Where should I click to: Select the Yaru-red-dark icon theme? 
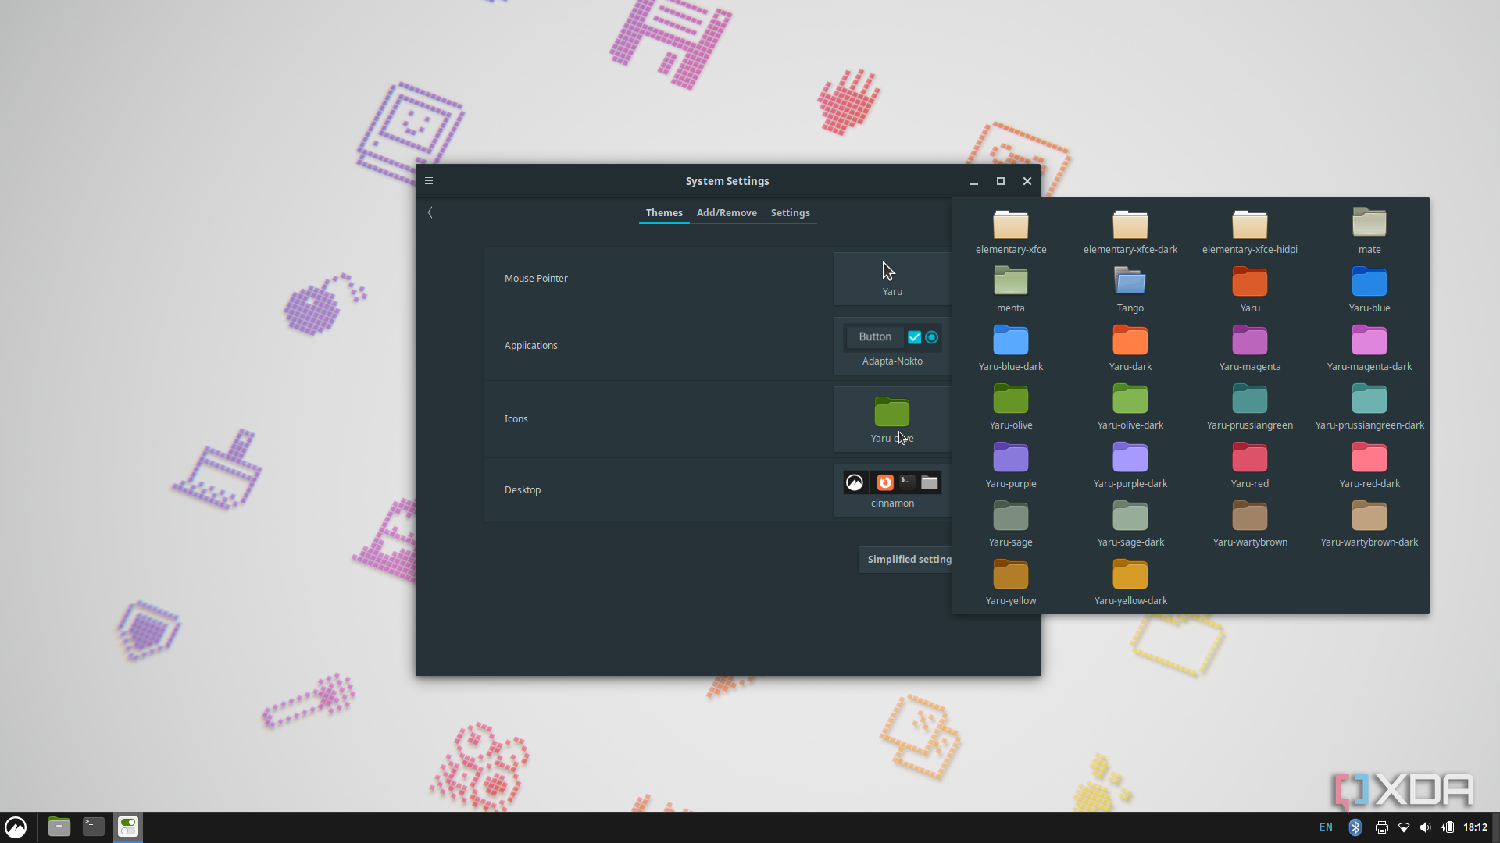[x=1370, y=466]
